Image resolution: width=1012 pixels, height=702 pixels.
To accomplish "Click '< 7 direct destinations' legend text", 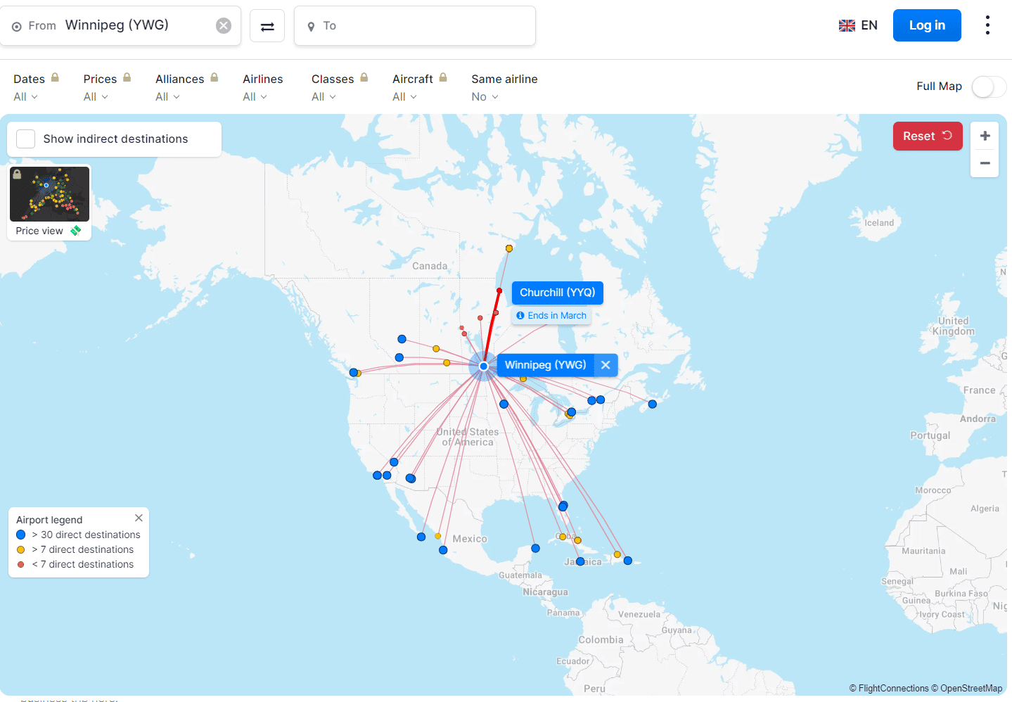I will [83, 564].
